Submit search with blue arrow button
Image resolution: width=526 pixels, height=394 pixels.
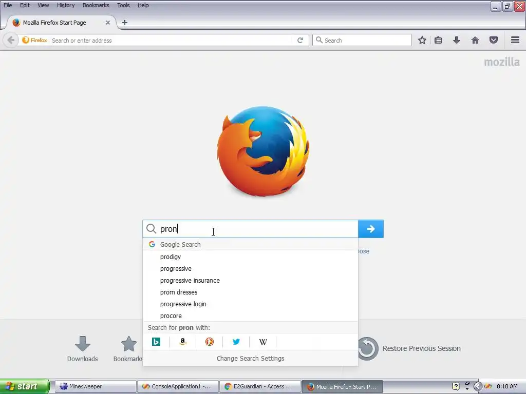(371, 229)
